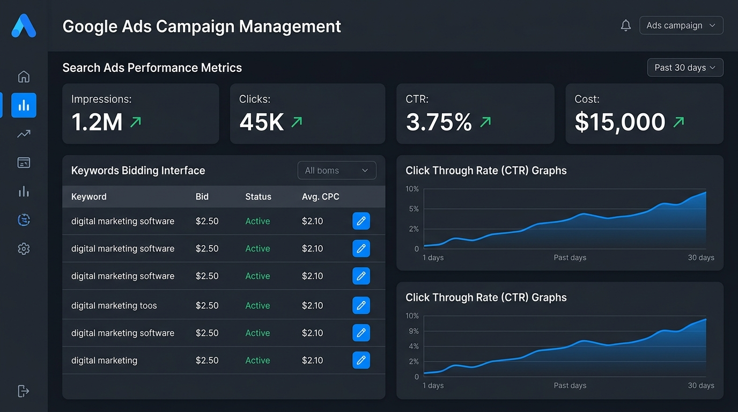The width and height of the screenshot is (738, 412).
Task: Click the 9% axis label on the CTR graph
Action: pos(414,332)
